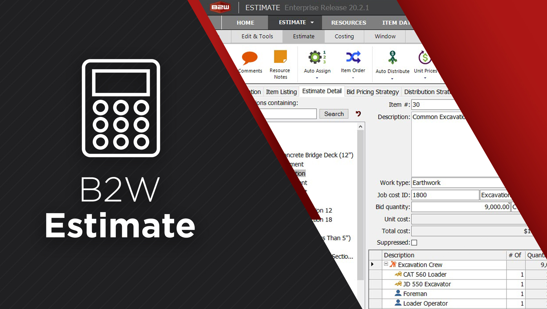Open the Comments speech bubble tool
The width and height of the screenshot is (547, 309).
[249, 58]
